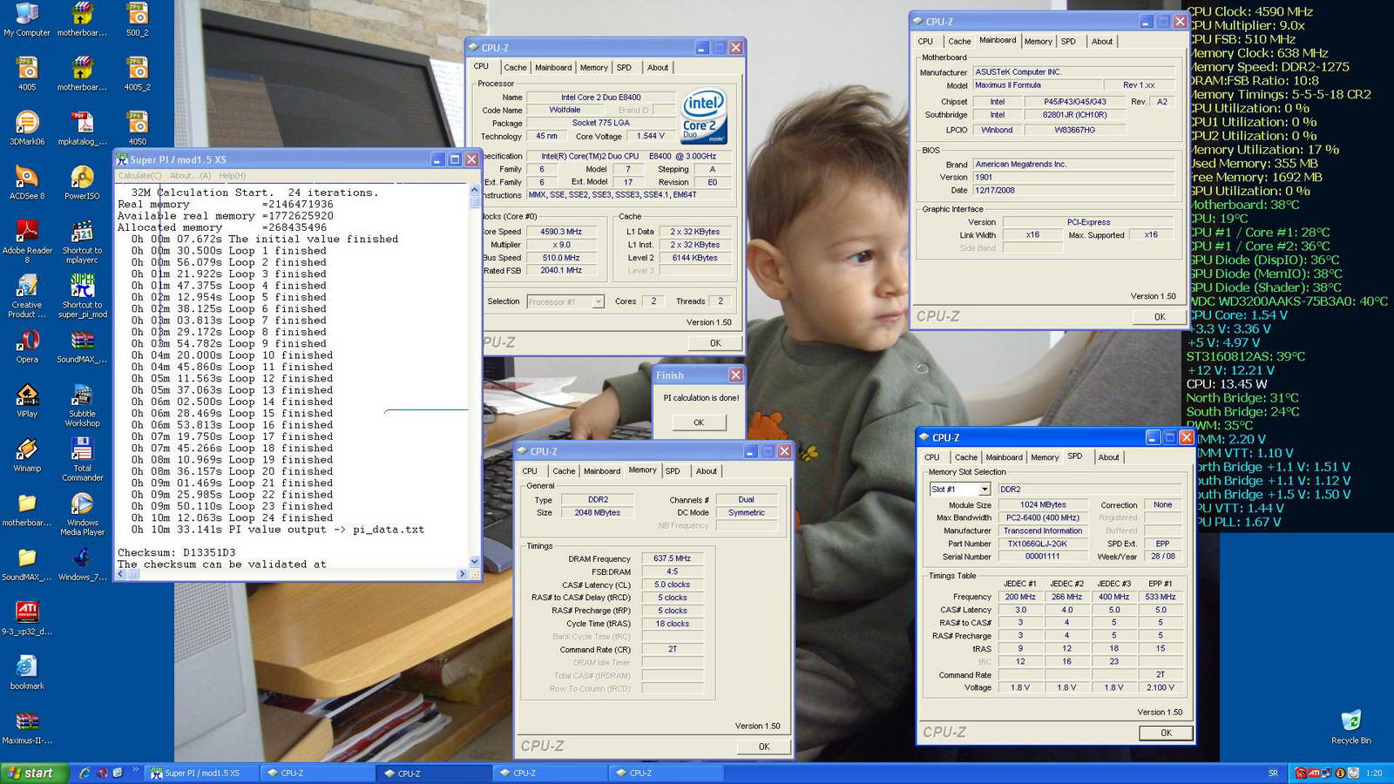
Task: Expand the Quick Launch overflow chevron
Action: coord(136,770)
